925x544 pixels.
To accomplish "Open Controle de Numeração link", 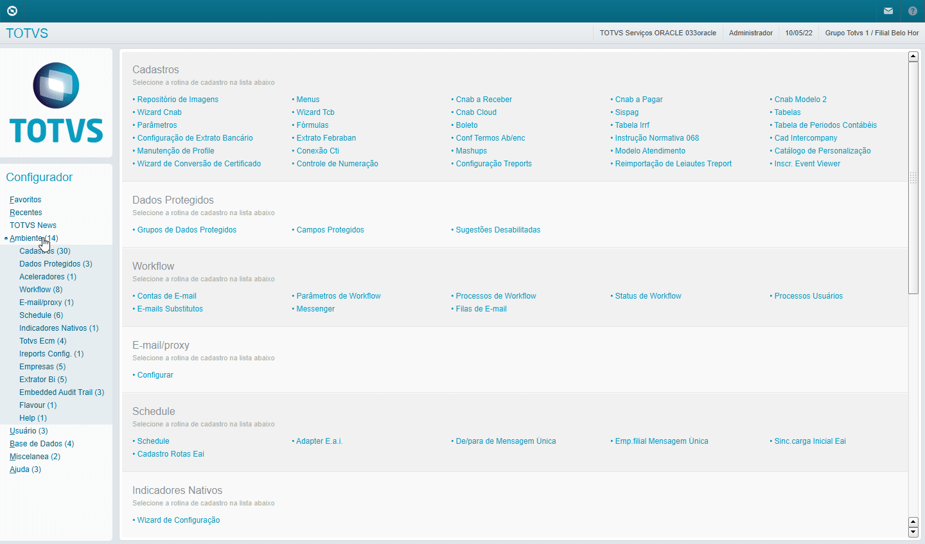I will click(337, 164).
